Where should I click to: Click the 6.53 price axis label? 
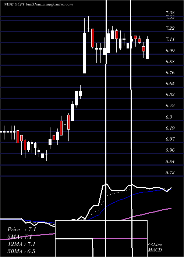[170, 95]
